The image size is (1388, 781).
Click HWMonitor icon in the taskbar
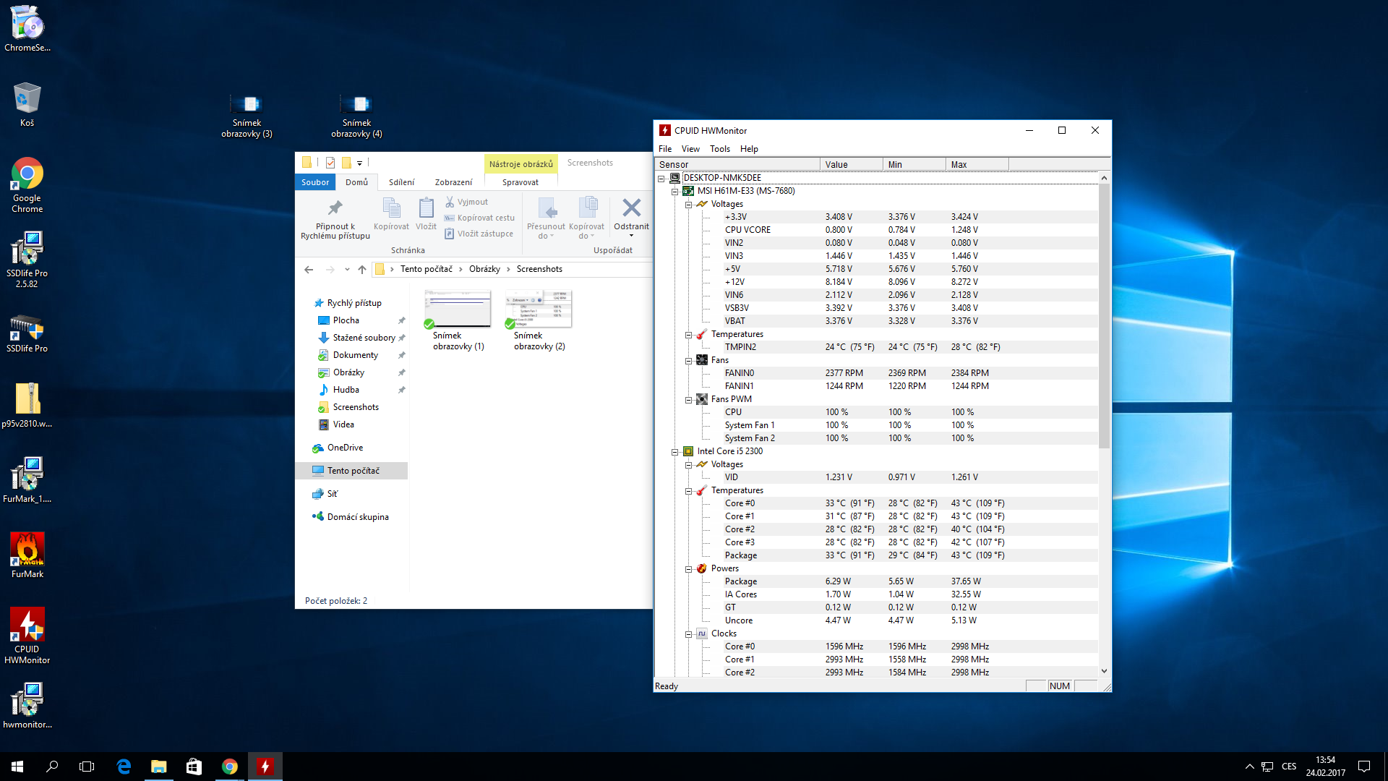[x=265, y=767]
